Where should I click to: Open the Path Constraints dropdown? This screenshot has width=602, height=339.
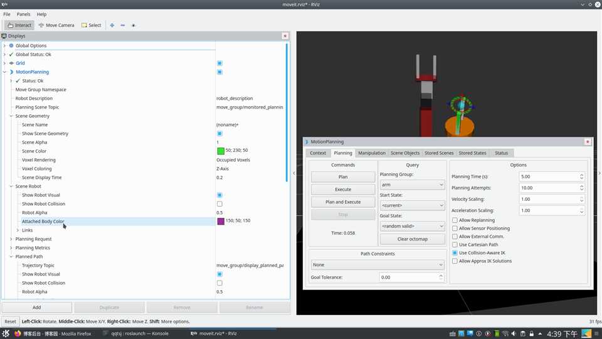pos(378,265)
